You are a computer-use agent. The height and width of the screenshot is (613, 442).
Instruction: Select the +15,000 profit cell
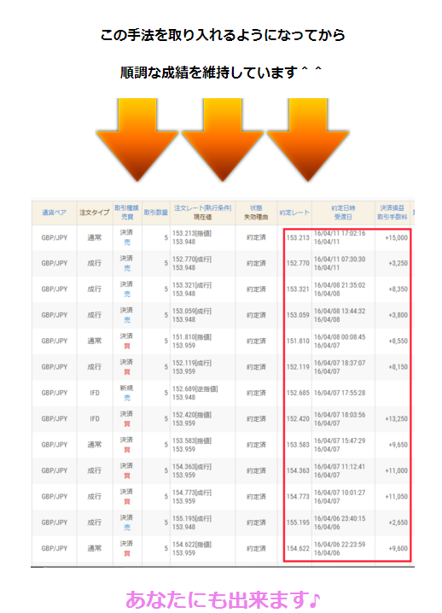pos(396,237)
